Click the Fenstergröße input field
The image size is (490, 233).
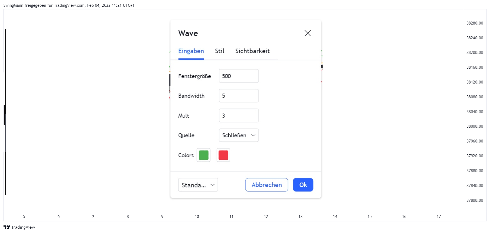point(239,76)
